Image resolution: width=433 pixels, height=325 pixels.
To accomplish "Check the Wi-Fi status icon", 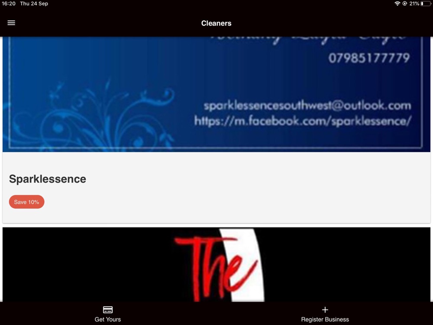I will tap(397, 3).
